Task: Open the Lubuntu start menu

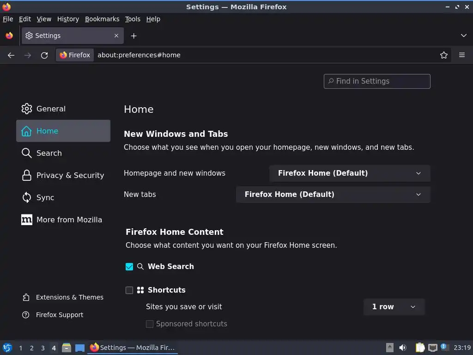Action: [x=7, y=348]
